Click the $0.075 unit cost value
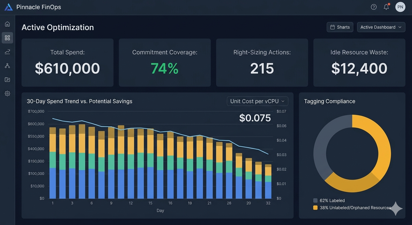 [x=255, y=118]
